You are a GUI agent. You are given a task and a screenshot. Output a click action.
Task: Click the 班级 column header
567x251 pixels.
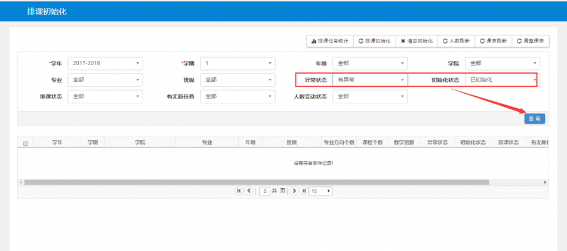pyautogui.click(x=291, y=142)
